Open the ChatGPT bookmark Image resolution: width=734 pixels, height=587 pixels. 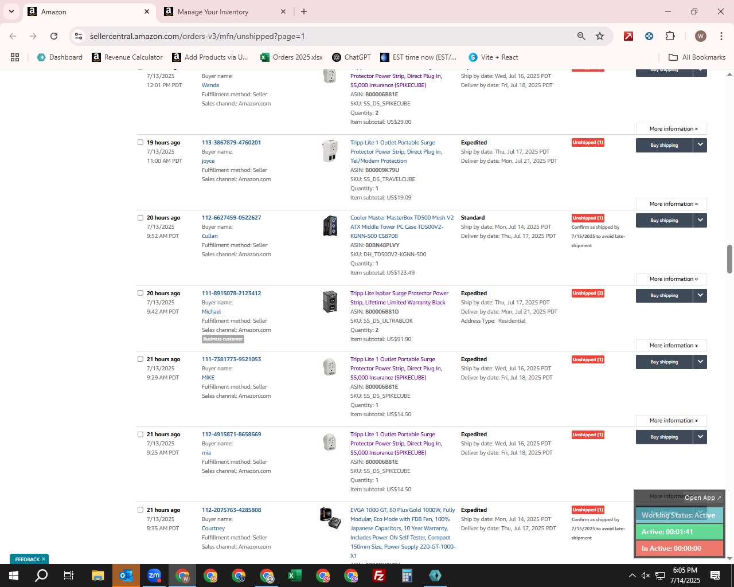[352, 57]
